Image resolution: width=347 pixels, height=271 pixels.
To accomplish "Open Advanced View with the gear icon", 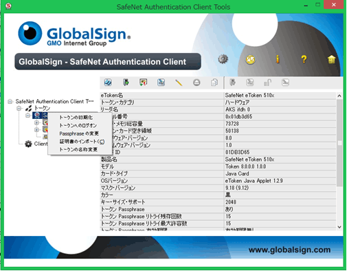I will [x=223, y=59].
